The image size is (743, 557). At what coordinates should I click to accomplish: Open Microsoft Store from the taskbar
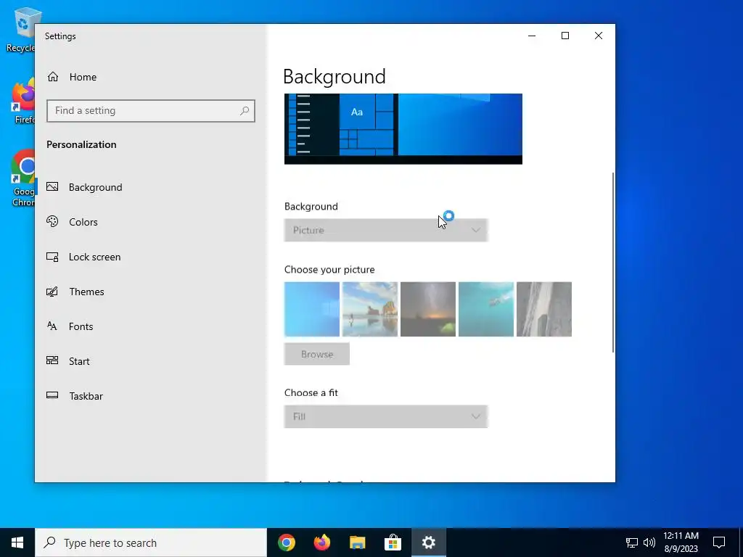393,542
